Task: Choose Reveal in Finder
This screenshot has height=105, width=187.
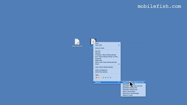Action: pos(133,95)
